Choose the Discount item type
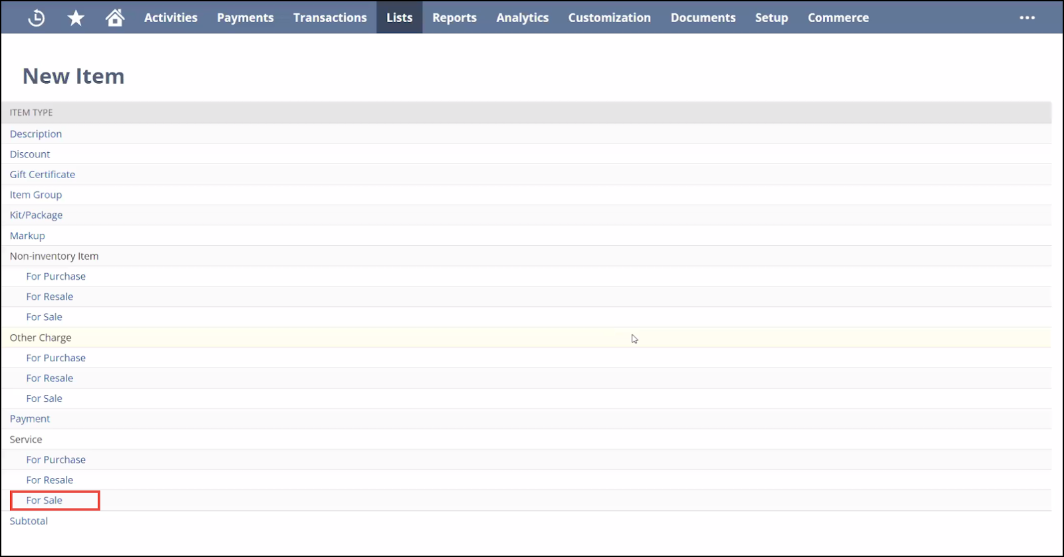Screen dimensions: 1064x557 (x=30, y=154)
